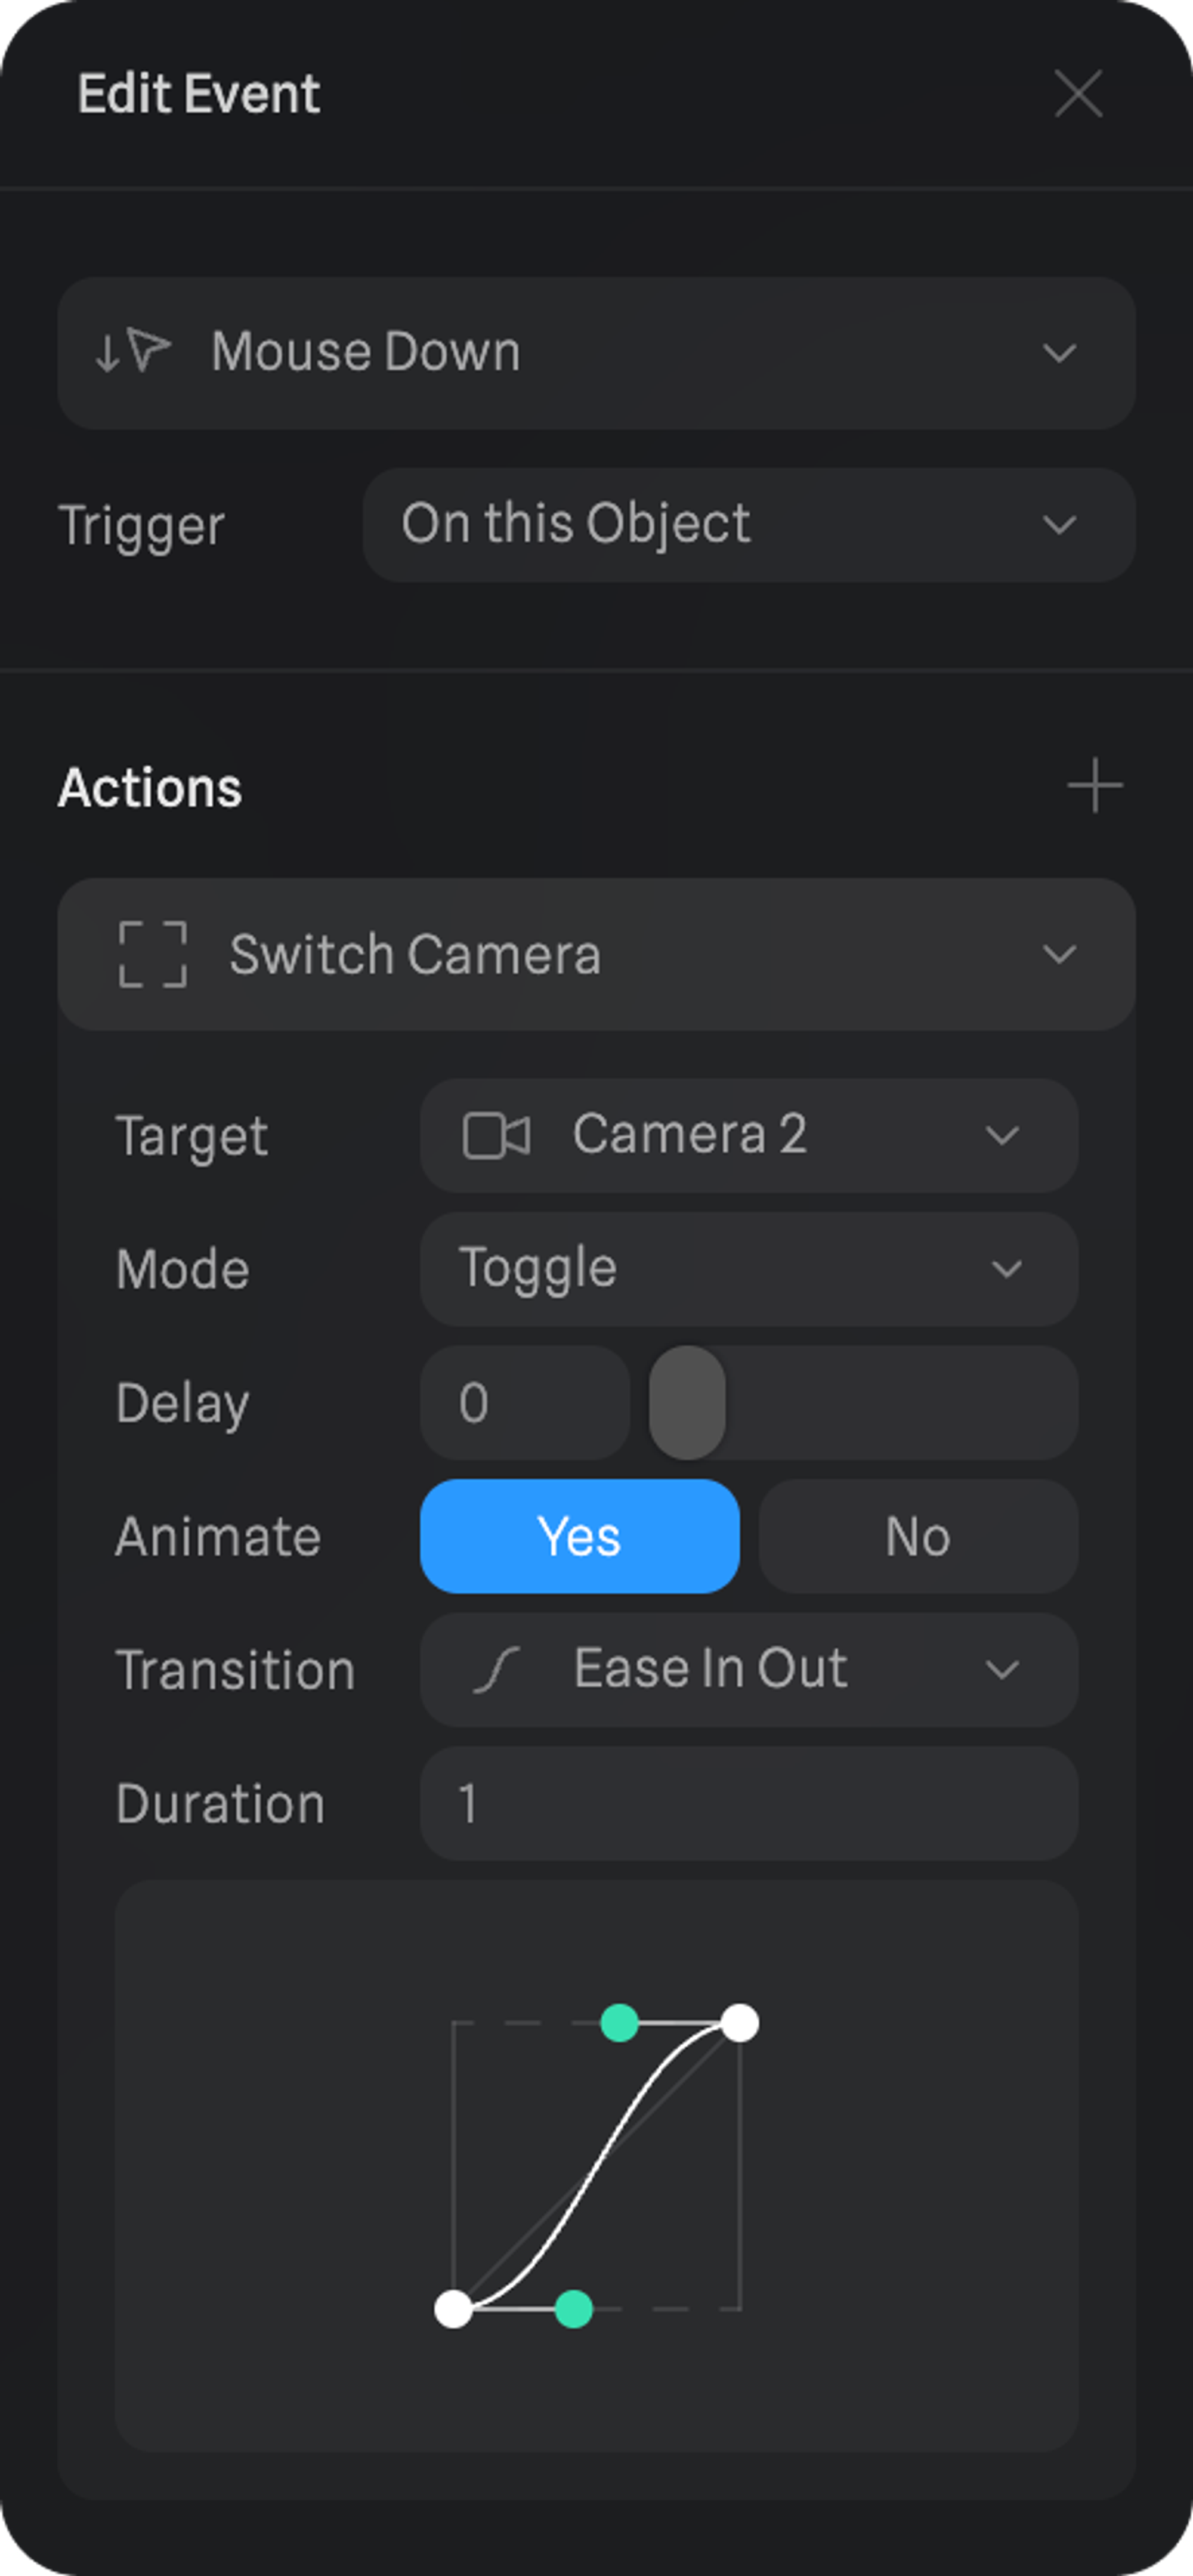Add a new action with plus icon
This screenshot has height=2576, width=1193.
(x=1094, y=786)
